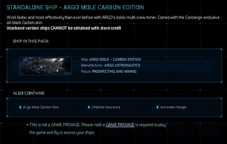Click the bullet icon beside Aeroview Hangar
This screenshot has height=144, width=227.
[157, 107]
